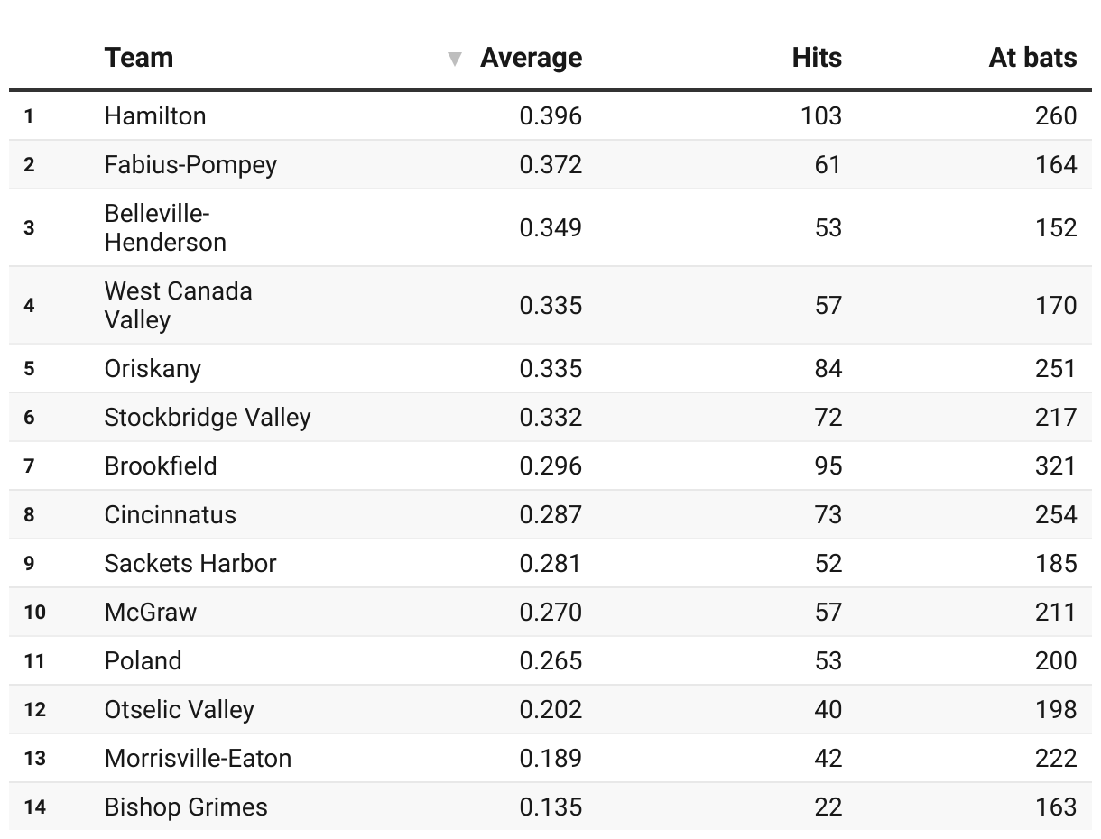The image size is (1101, 839).
Task: Click the sort arrow beside Average
Action: pyautogui.click(x=455, y=60)
